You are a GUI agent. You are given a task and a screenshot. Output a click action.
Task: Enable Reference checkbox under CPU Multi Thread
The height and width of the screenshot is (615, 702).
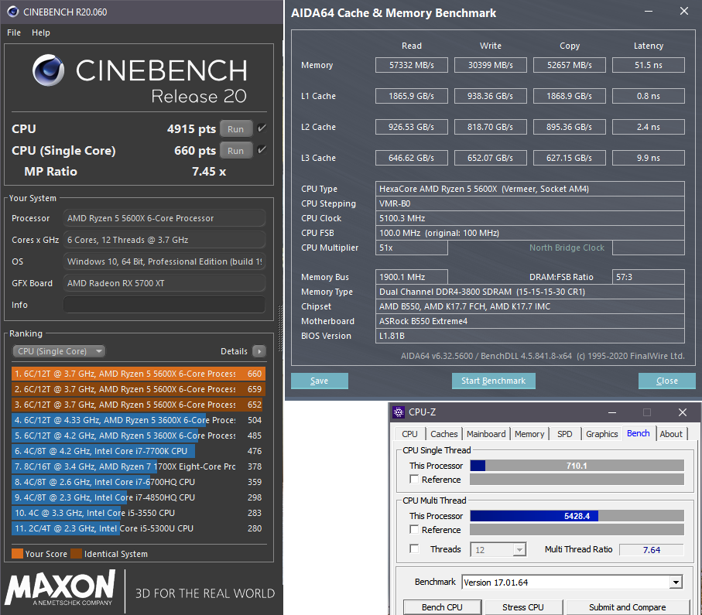click(x=414, y=529)
